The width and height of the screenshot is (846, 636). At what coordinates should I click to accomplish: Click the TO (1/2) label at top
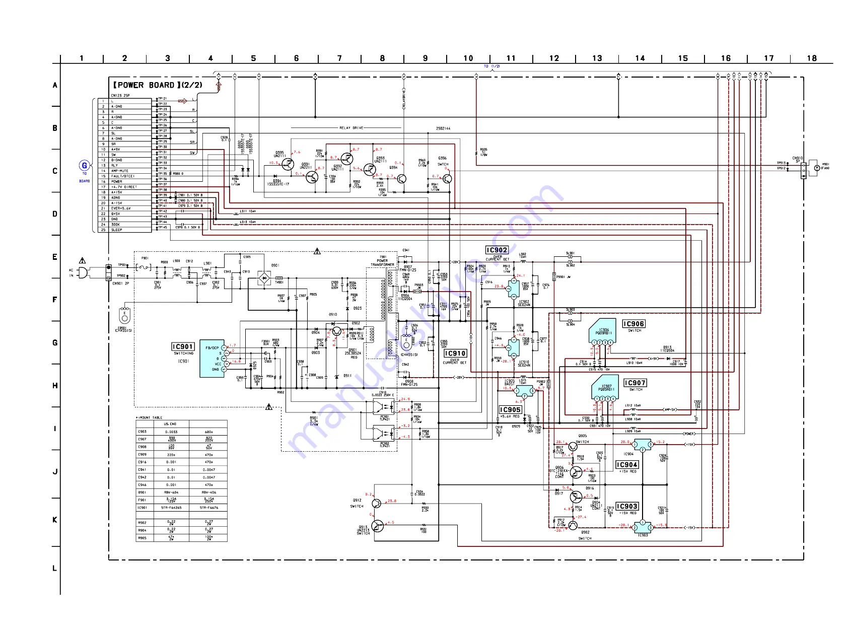point(492,66)
